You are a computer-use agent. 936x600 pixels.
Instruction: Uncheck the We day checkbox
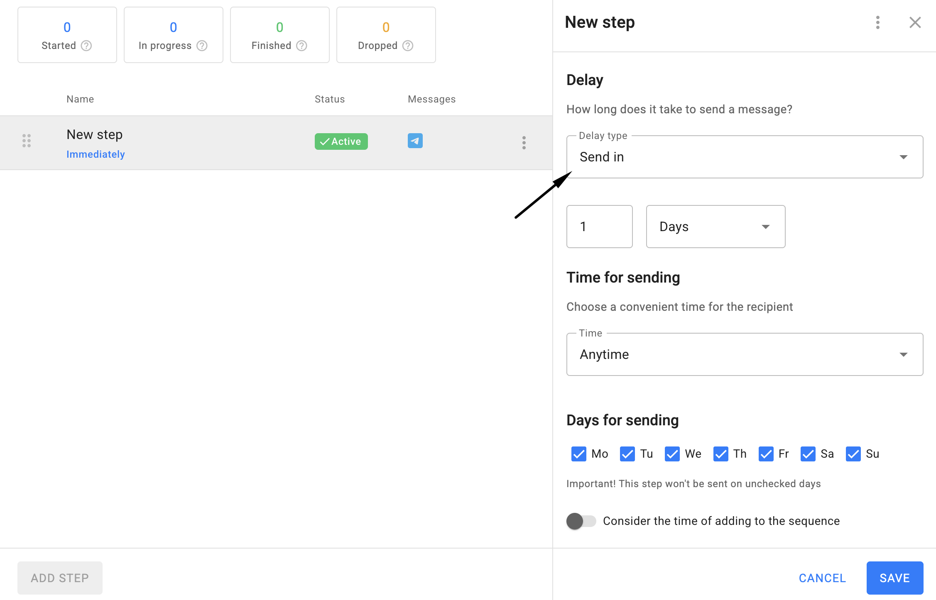(x=672, y=454)
